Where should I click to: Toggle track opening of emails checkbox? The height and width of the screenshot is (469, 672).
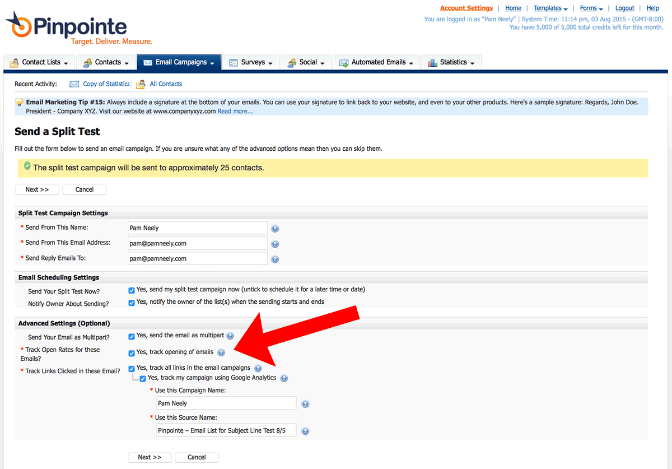pos(132,353)
